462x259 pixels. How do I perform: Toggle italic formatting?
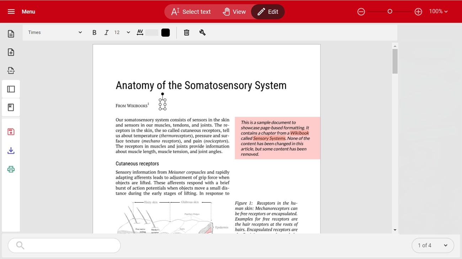[x=106, y=33]
